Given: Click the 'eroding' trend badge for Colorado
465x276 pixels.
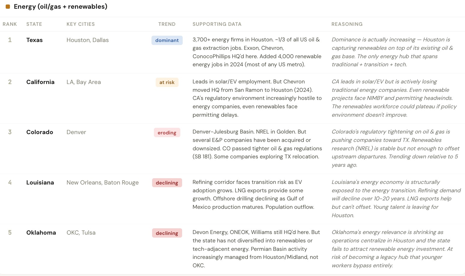Looking at the screenshot, I should pos(167,133).
